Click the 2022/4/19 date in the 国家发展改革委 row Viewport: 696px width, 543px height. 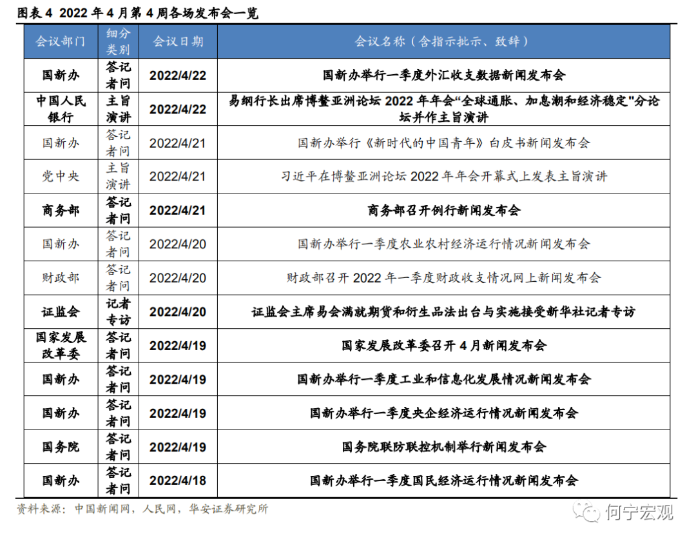pos(178,345)
